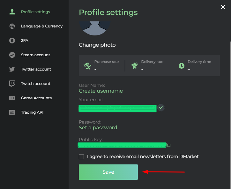Image resolution: width=231 pixels, height=189 pixels.
Task: Click the profile avatar picture
Action: (x=95, y=28)
